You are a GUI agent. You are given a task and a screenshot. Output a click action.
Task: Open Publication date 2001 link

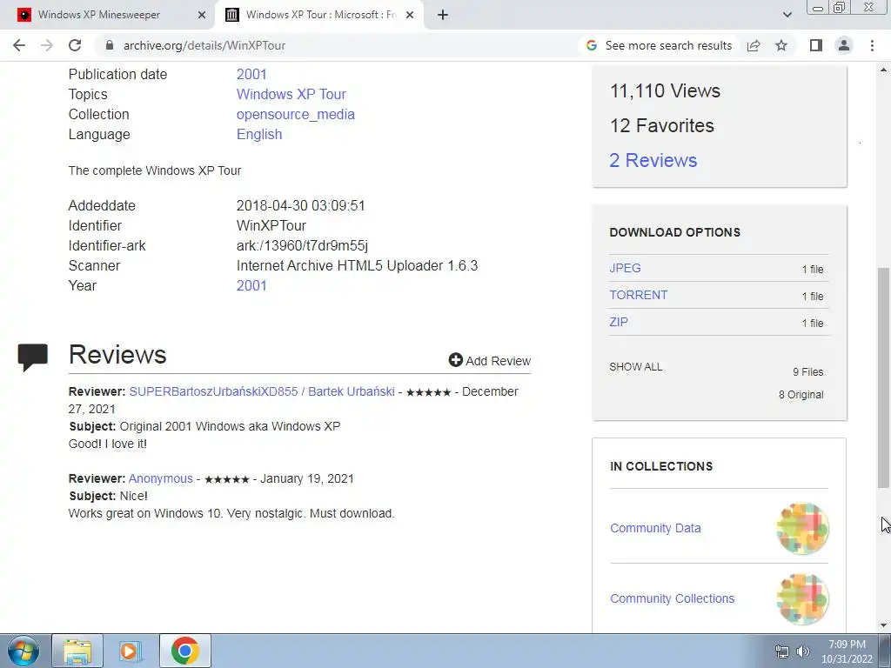coord(251,75)
